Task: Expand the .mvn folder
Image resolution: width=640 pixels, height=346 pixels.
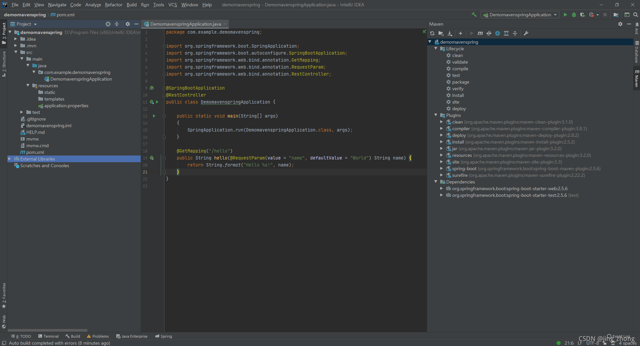Action: coord(16,46)
